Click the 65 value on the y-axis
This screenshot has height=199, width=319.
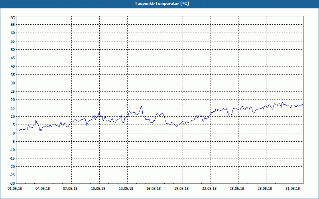coord(13,25)
